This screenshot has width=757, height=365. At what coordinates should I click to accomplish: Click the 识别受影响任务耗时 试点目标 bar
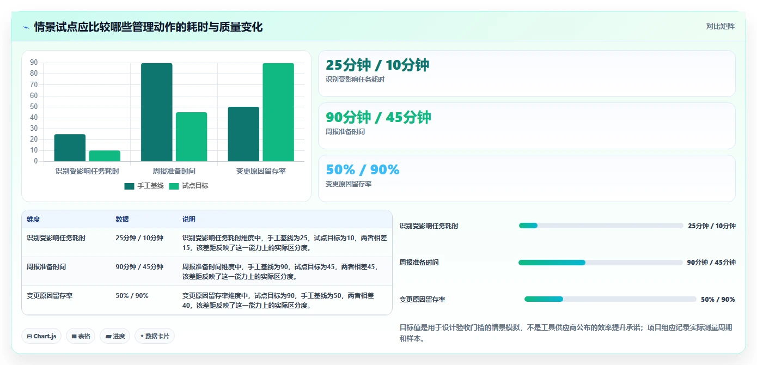coord(105,156)
